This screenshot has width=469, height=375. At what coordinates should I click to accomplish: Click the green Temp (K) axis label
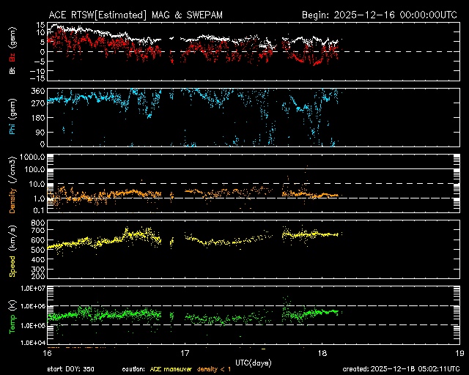pos(12,316)
